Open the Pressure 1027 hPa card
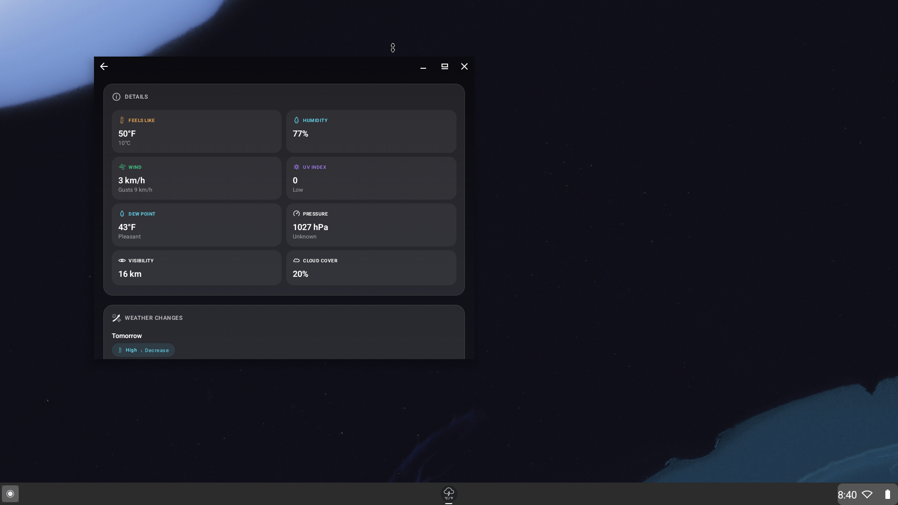 tap(371, 225)
